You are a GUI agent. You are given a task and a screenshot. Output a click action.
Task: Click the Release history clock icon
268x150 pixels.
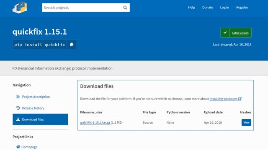[18, 108]
